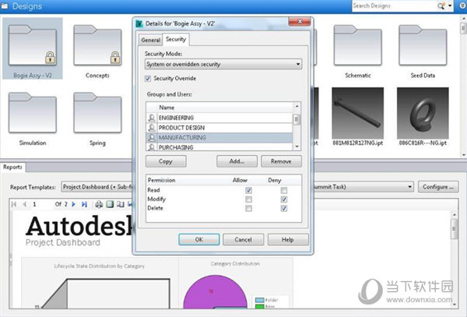Open page setup icon in report toolbar
The image size is (467, 317).
click(x=121, y=204)
